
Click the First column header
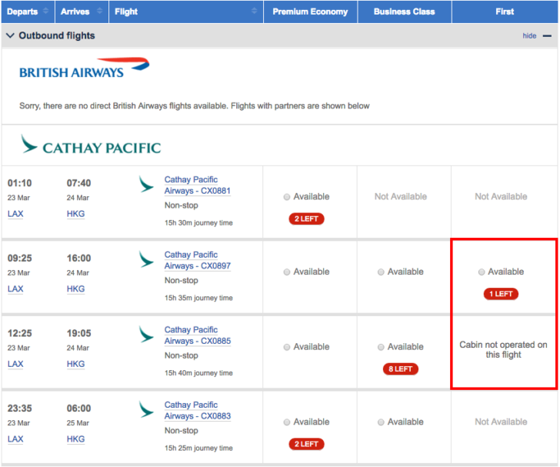click(505, 12)
